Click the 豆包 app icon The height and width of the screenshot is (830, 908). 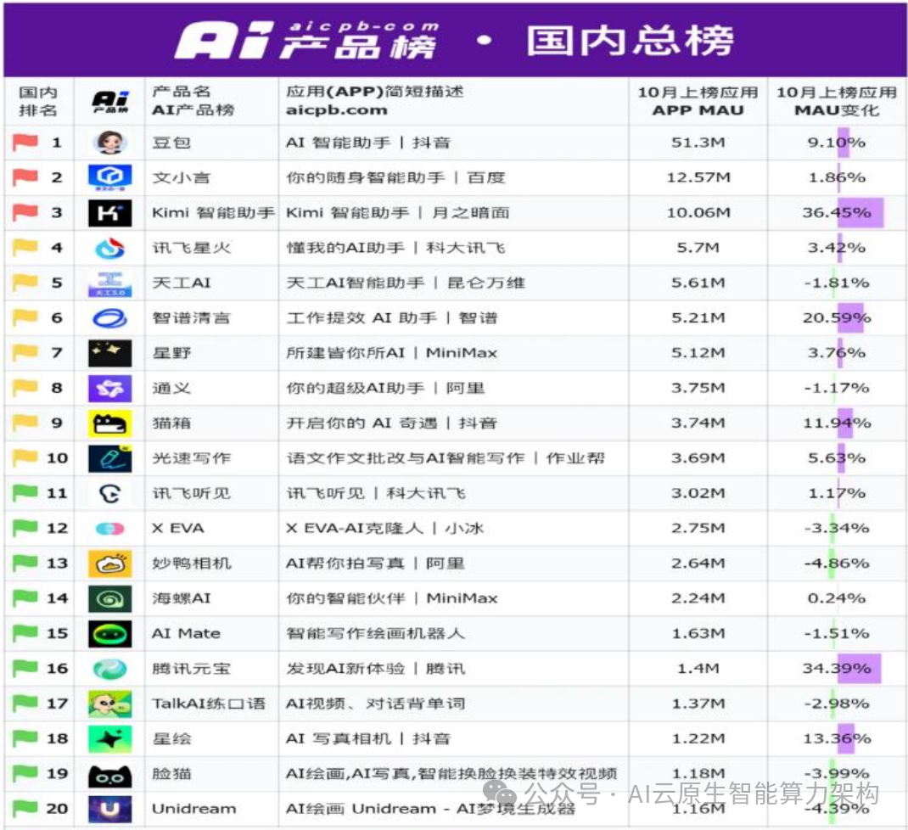coord(110,143)
